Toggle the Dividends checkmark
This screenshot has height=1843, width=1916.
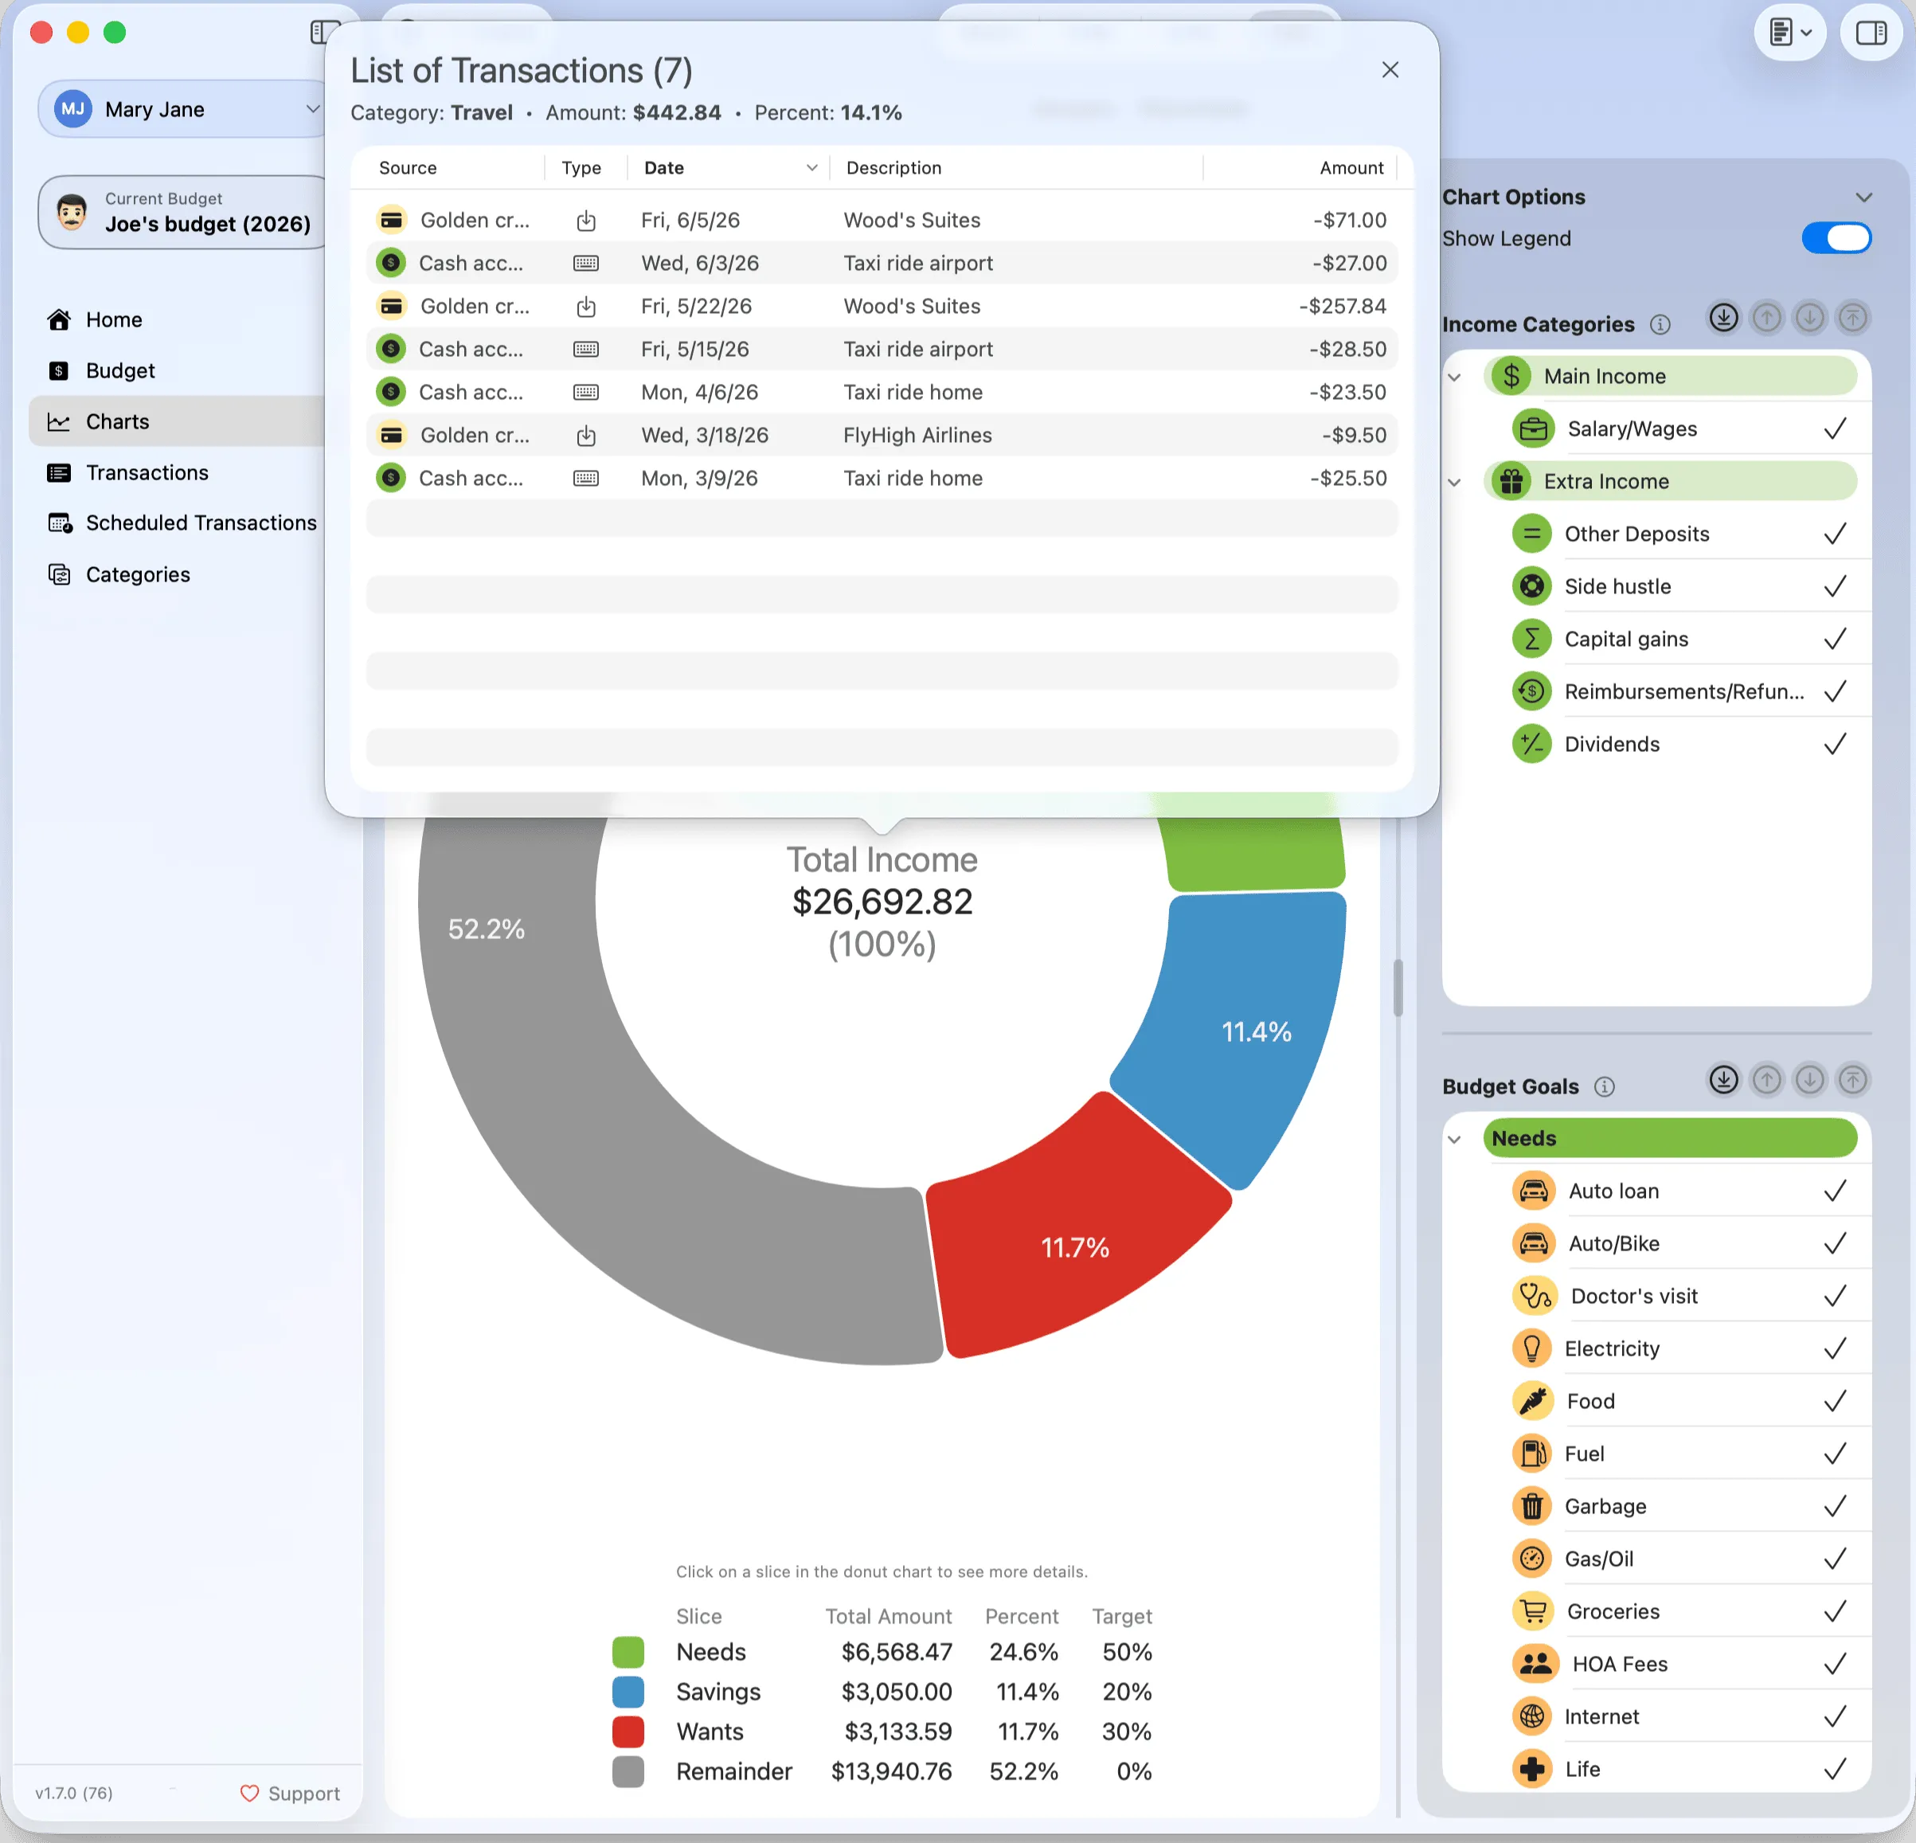[x=1835, y=745]
